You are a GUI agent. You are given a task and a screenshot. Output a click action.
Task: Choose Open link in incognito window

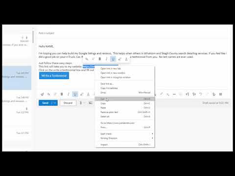(x=125, y=77)
